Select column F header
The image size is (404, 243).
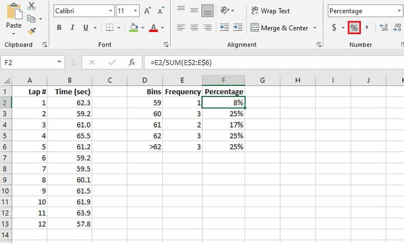[223, 80]
